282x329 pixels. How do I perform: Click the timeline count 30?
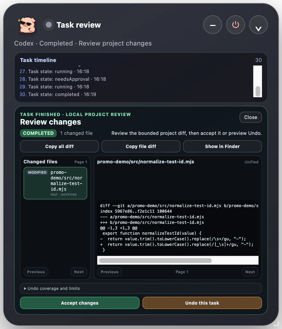258,60
